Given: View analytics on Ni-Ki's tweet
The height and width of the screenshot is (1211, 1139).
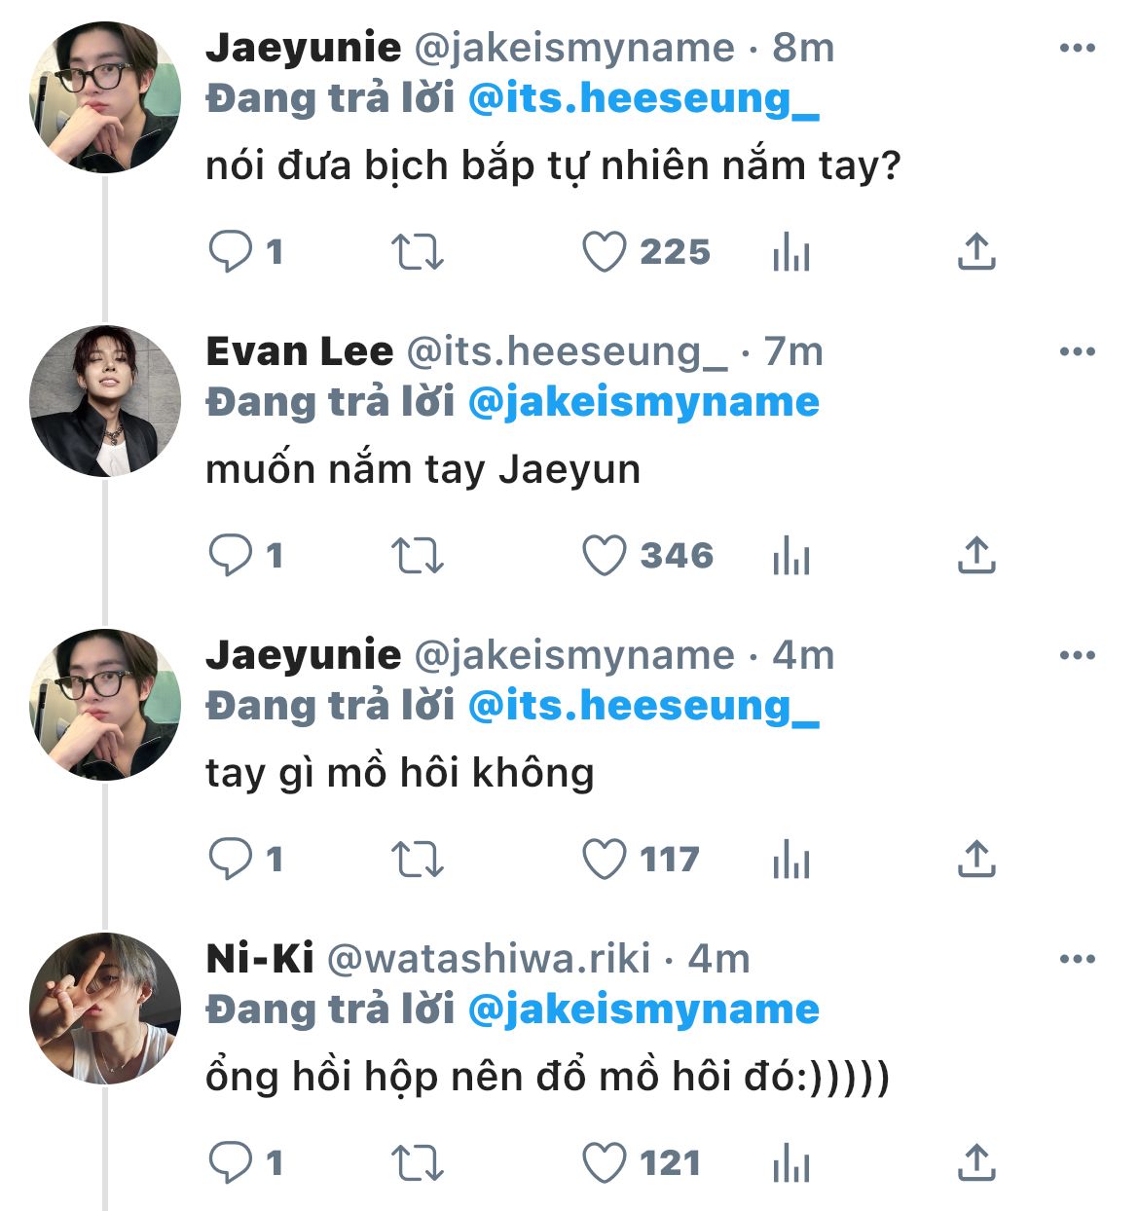Looking at the screenshot, I should [790, 1163].
